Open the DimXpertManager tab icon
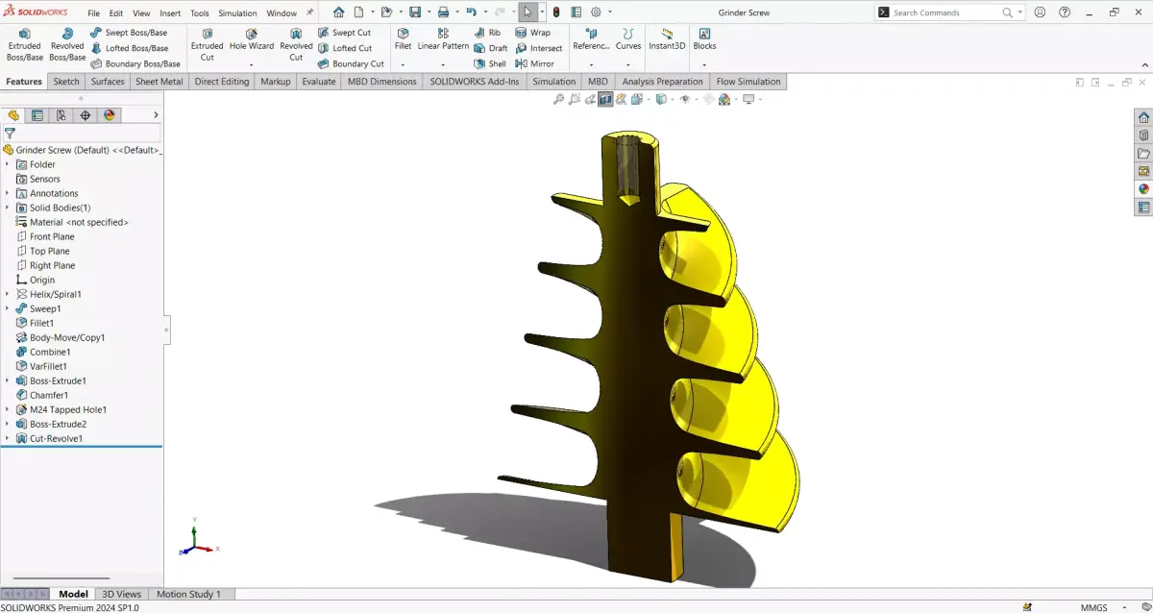Image resolution: width=1153 pixels, height=613 pixels. point(86,115)
